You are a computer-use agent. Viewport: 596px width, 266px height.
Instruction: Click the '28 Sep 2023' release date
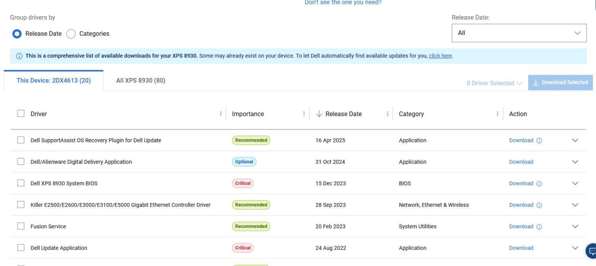coord(331,205)
